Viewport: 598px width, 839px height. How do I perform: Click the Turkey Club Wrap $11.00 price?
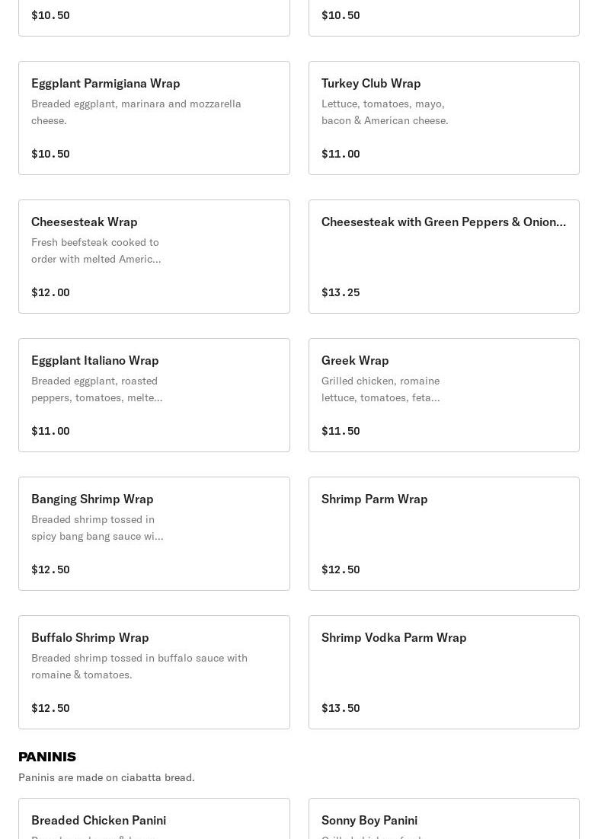(x=341, y=154)
